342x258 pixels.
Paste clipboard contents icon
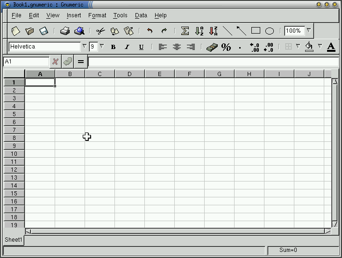coord(128,31)
